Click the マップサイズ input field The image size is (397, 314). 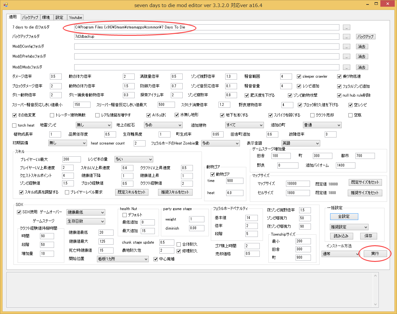click(298, 184)
